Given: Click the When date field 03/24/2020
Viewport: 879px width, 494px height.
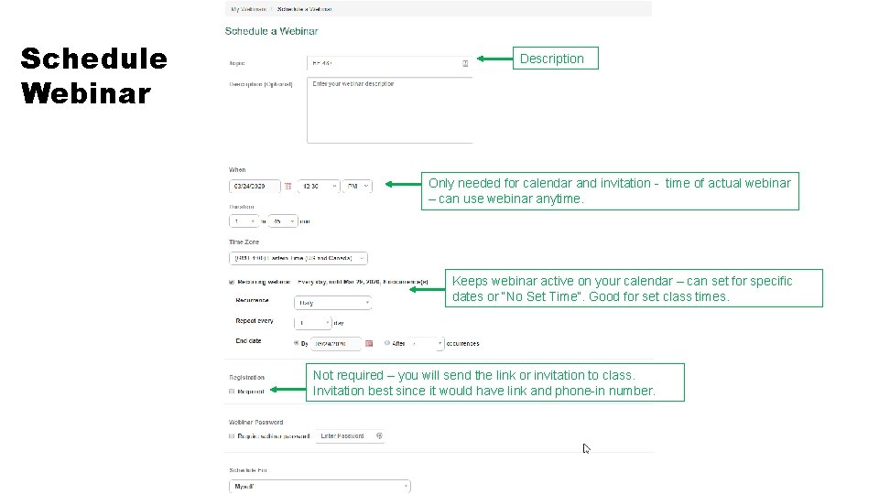Looking at the screenshot, I should [x=255, y=186].
